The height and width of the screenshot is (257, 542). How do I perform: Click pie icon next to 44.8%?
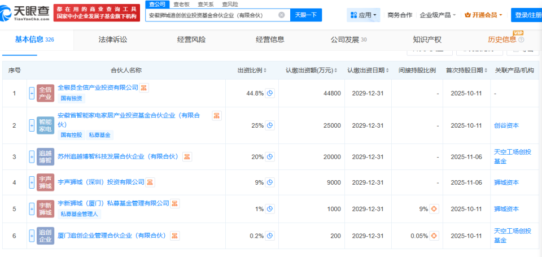(270, 93)
